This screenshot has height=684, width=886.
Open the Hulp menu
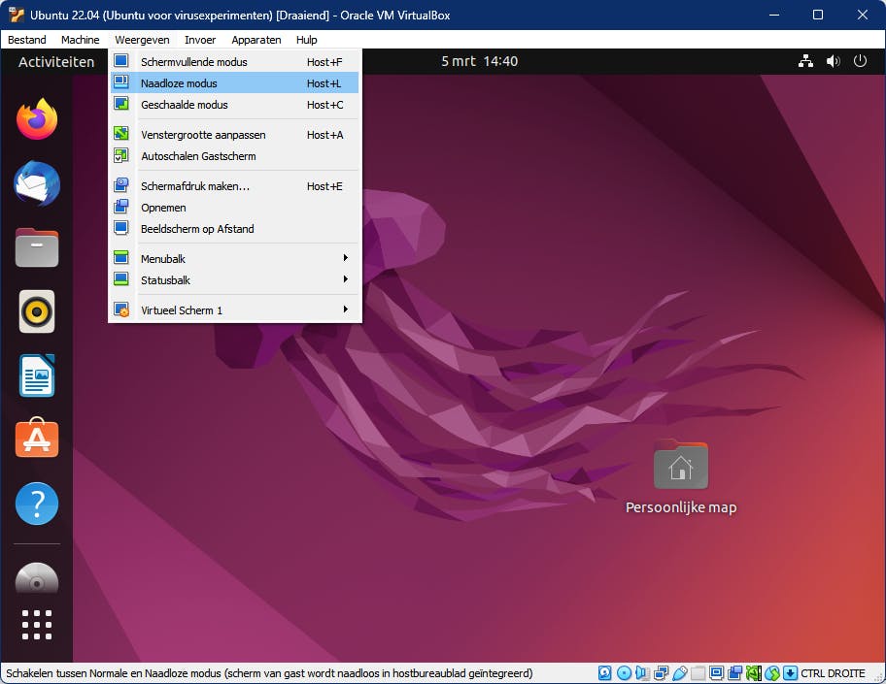306,40
